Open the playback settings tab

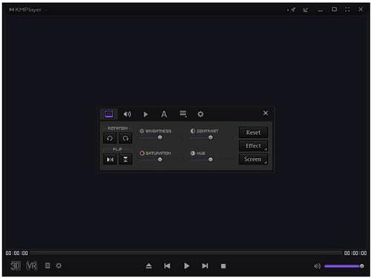tap(145, 114)
